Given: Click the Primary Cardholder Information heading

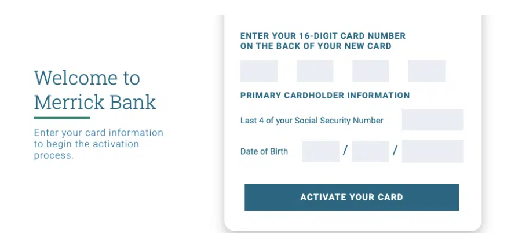Looking at the screenshot, I should pos(324,96).
